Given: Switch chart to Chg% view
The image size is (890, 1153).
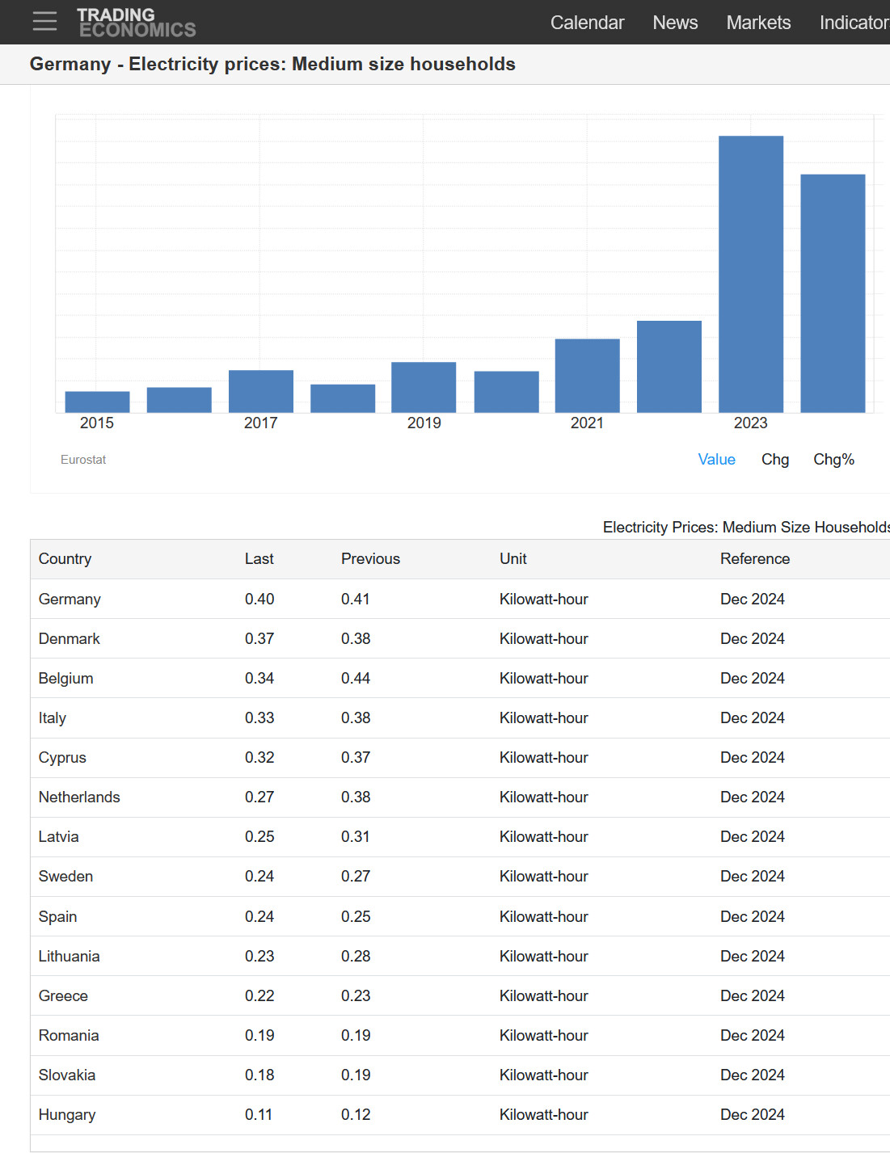Looking at the screenshot, I should point(833,459).
